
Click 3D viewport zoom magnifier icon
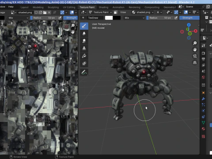click(x=195, y=43)
